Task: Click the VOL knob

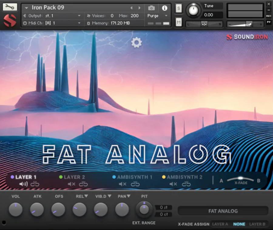Action: pos(15,209)
